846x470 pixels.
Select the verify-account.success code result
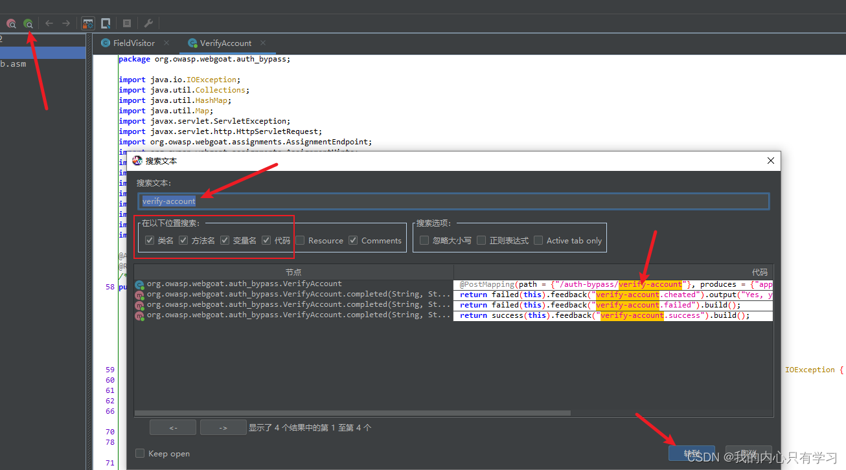(x=613, y=315)
